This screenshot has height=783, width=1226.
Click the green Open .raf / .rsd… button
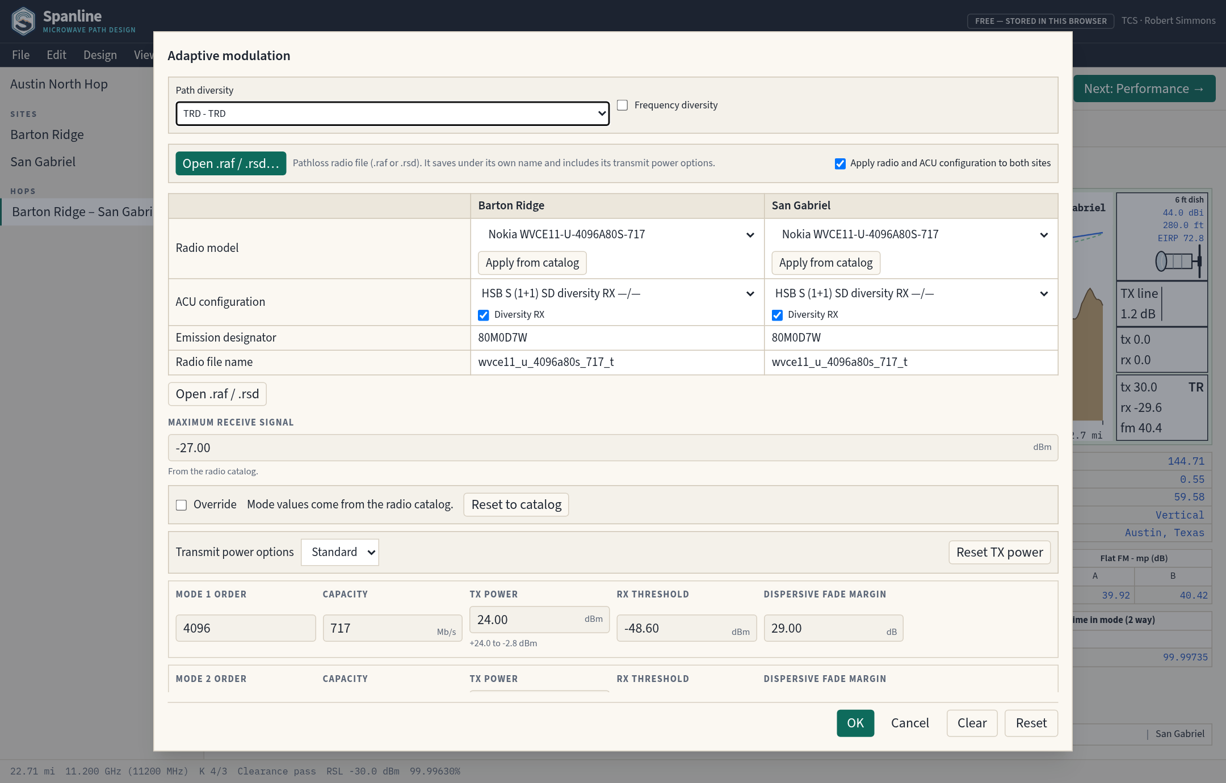[231, 163]
